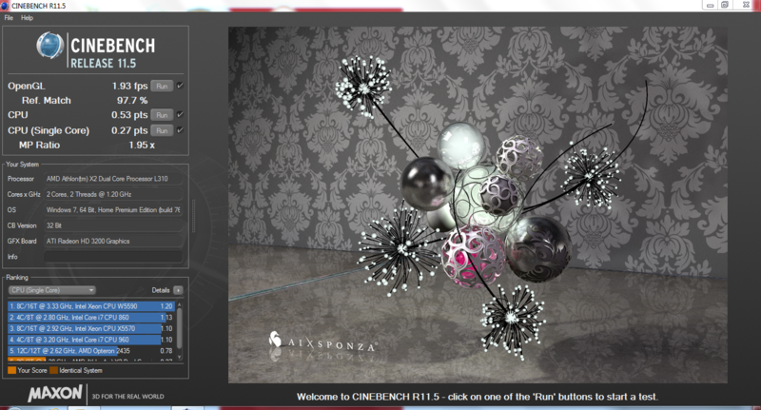Click the single core score 0.27 pts
Screen dimensions: 761x410
(129, 130)
